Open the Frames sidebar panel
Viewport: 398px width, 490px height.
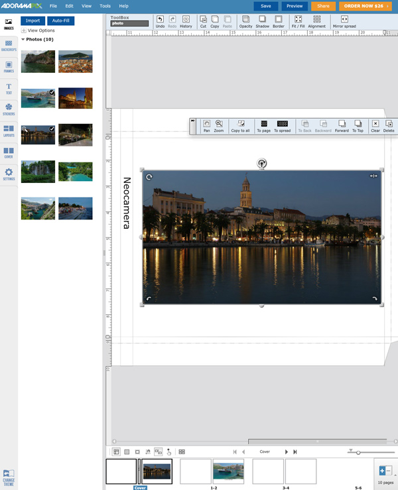9,67
